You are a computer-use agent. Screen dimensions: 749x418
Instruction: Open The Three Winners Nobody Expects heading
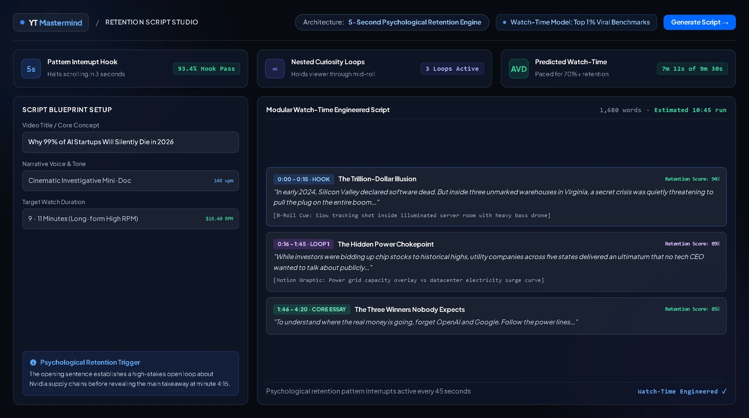click(410, 310)
